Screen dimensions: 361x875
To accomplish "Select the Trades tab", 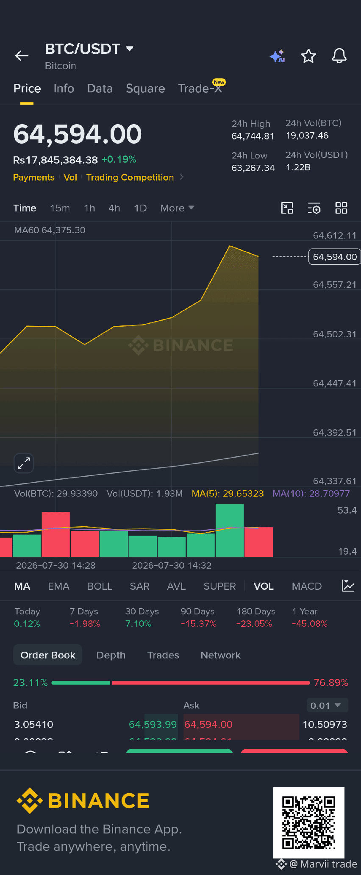I will coord(163,655).
